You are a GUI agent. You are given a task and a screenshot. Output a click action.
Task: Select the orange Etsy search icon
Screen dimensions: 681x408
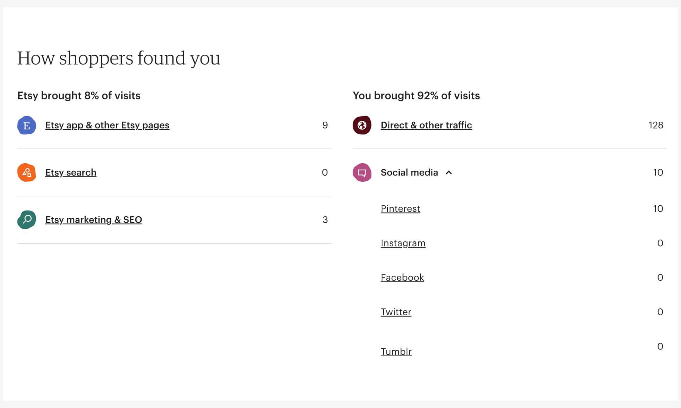point(26,172)
